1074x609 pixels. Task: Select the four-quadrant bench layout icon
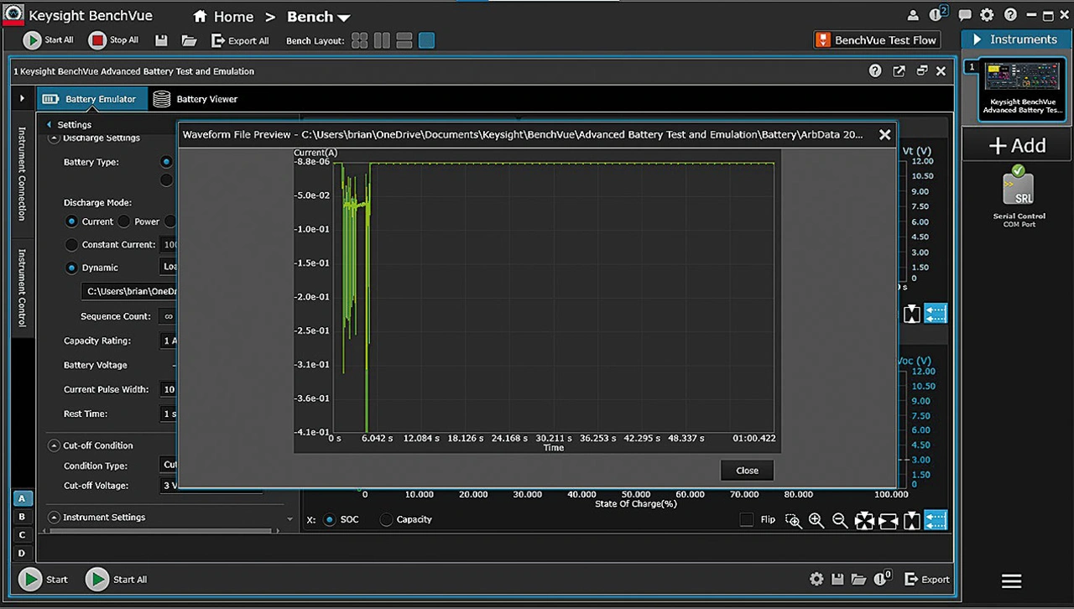click(360, 40)
